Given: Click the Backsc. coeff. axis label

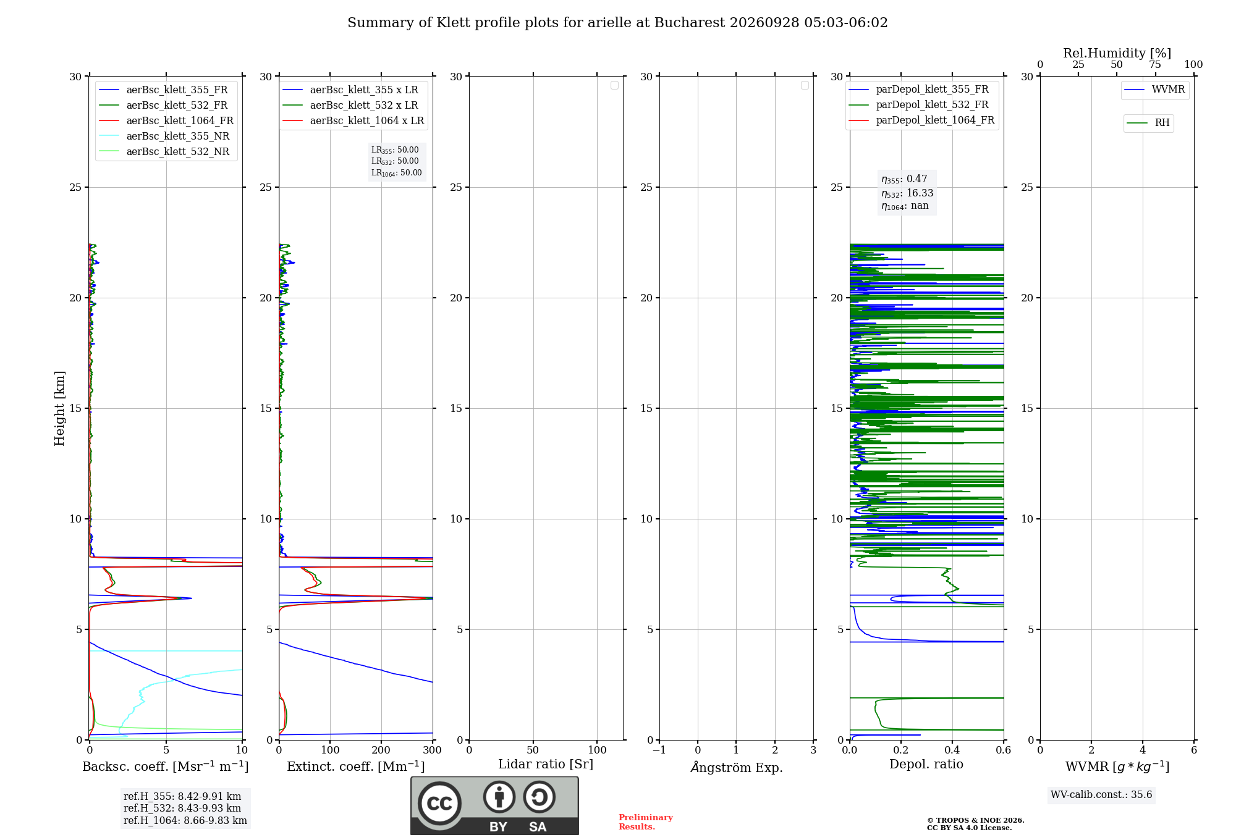Looking at the screenshot, I should click(x=166, y=766).
